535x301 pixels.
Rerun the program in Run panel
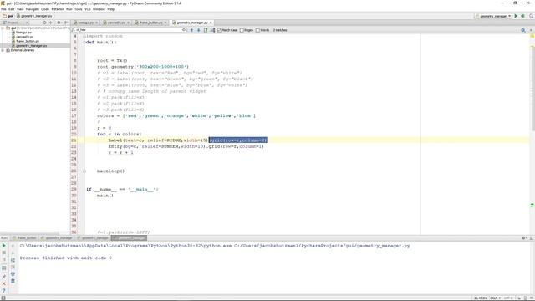pos(4,246)
